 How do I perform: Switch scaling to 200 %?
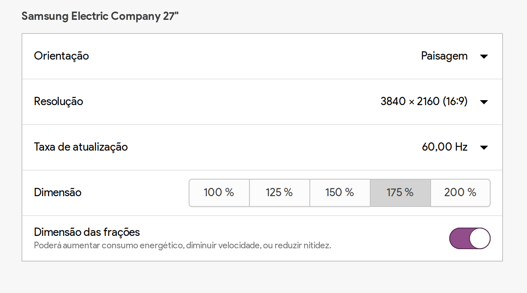(x=460, y=192)
